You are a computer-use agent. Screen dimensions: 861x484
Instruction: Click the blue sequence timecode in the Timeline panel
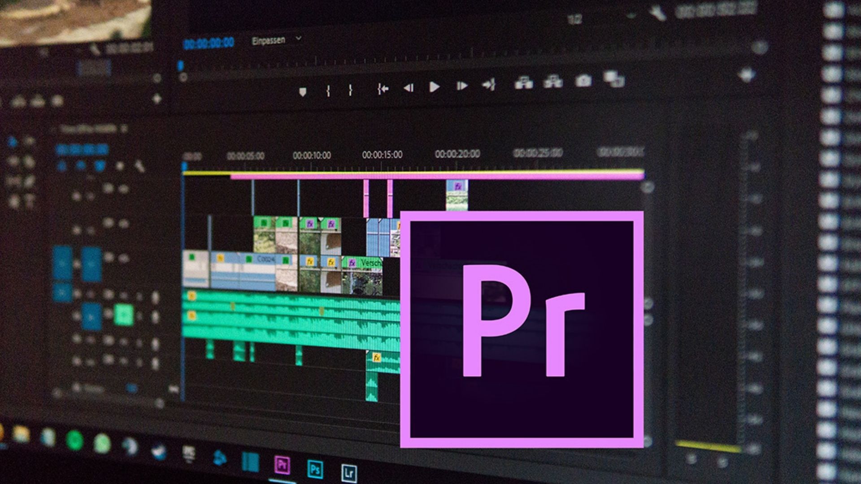(x=82, y=149)
